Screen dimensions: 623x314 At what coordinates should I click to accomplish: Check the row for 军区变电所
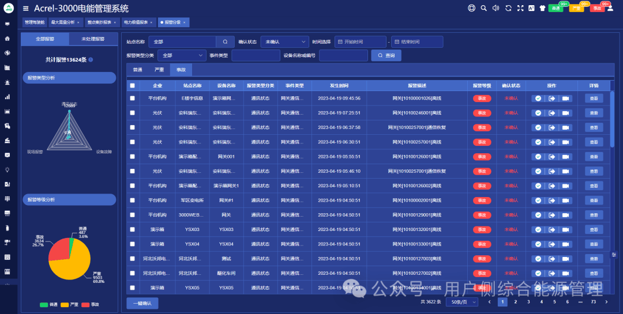[x=132, y=200]
